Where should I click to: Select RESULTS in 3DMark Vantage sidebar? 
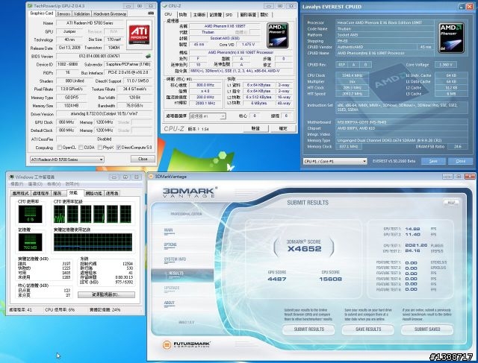[x=182, y=274]
